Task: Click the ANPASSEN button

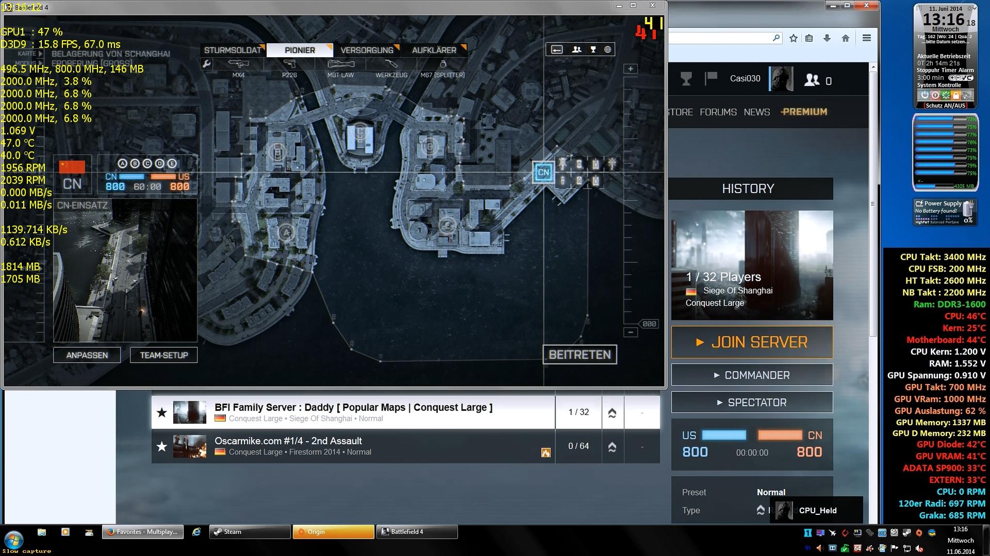Action: [87, 355]
